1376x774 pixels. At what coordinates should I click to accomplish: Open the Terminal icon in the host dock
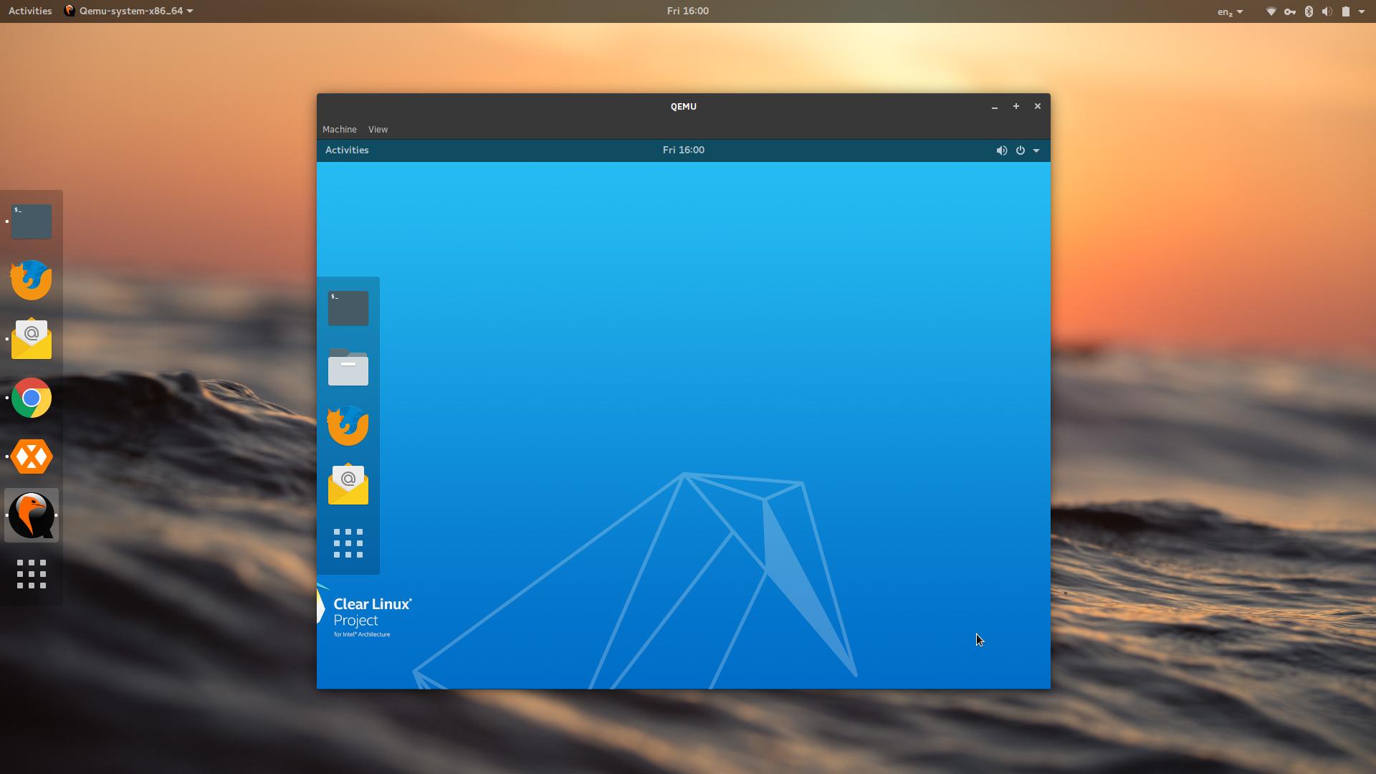pyautogui.click(x=32, y=221)
